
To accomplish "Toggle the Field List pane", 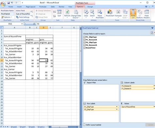I will coord(133,14).
